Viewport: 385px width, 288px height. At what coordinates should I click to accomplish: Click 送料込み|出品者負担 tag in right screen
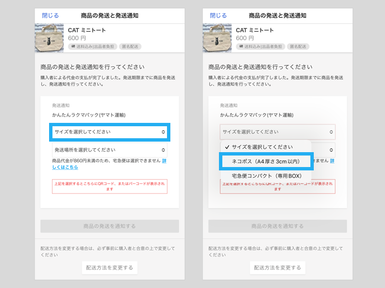click(260, 47)
